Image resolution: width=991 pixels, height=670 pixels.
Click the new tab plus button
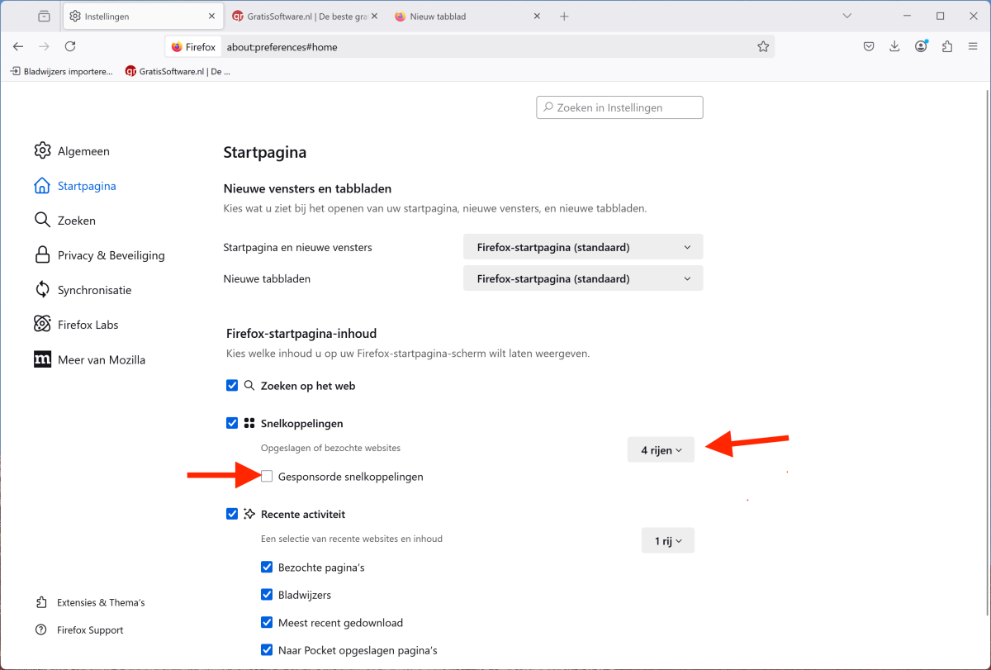tap(564, 17)
